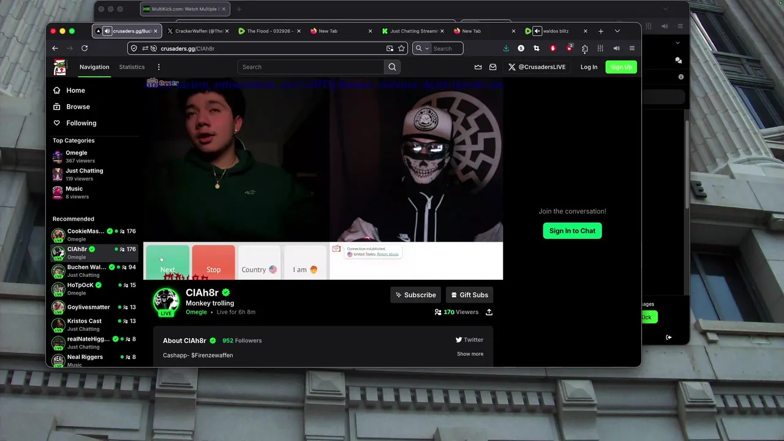Open the equalizer sliders extension icon
Screen dimensions: 784x441
pos(600,48)
